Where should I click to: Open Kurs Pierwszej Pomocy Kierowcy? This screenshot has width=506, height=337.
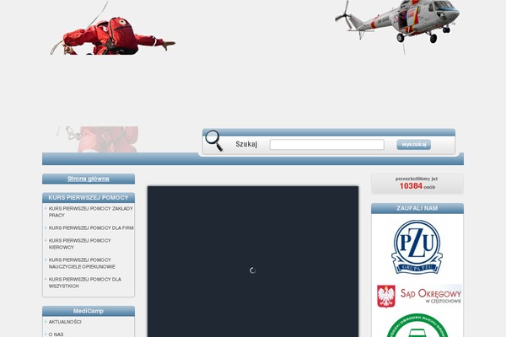80,243
